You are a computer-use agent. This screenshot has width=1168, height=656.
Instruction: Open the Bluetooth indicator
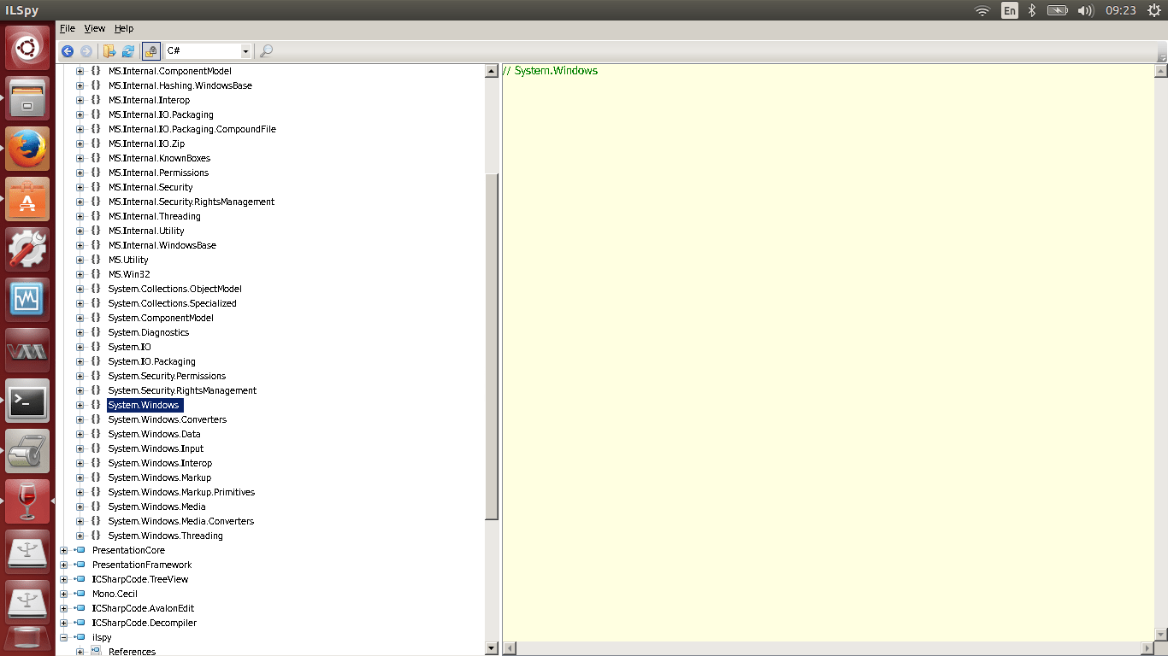pos(1032,10)
